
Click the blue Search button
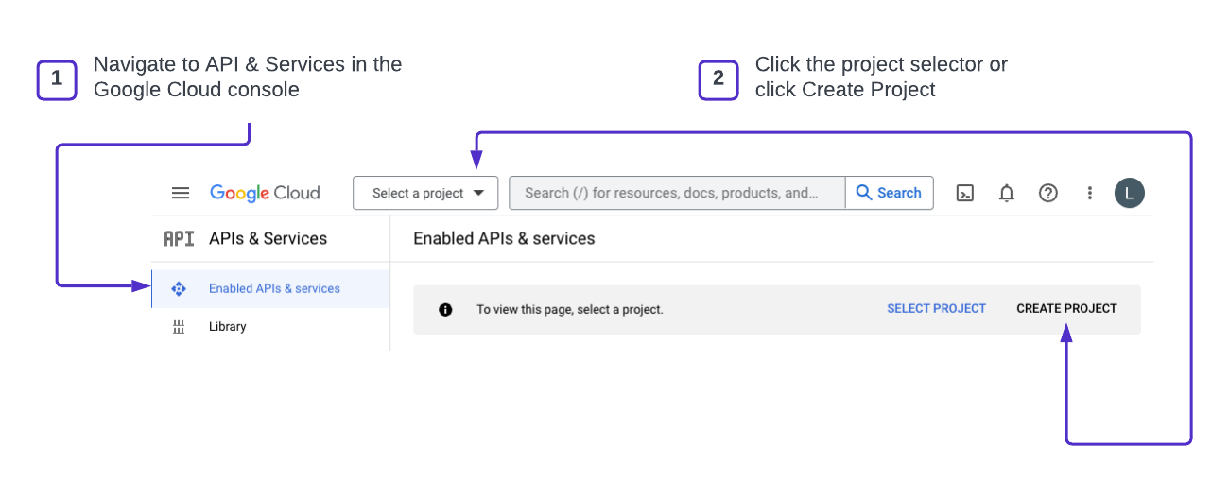tap(889, 193)
